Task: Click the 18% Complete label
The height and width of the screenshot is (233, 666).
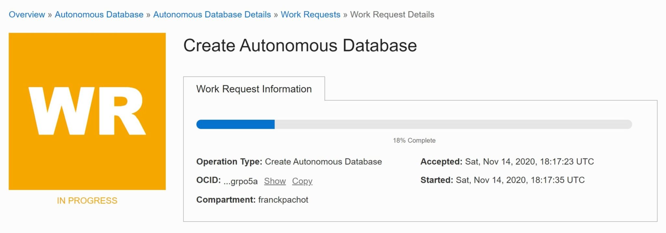Action: (414, 141)
